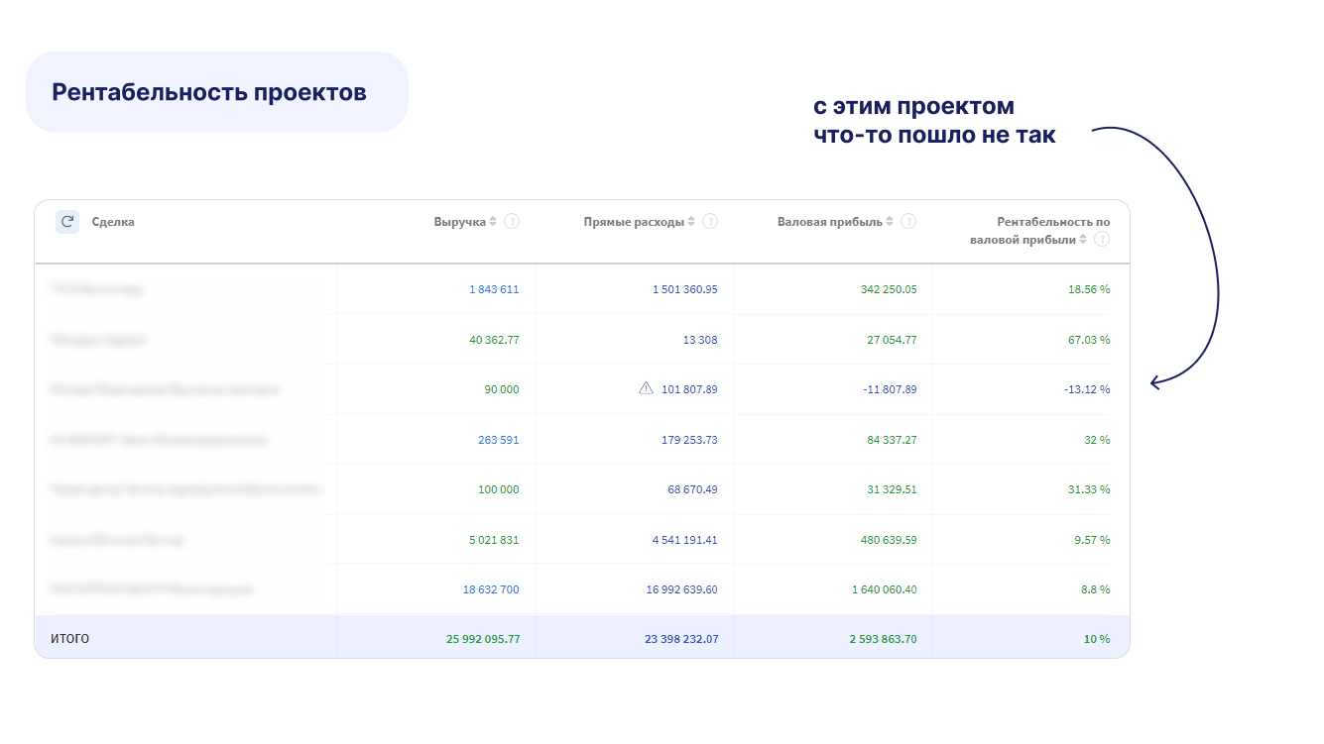Open the help icon for Прямые расходы
Image resolution: width=1324 pixels, height=744 pixels.
click(710, 222)
